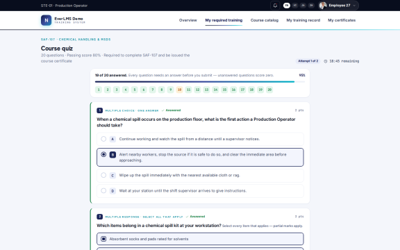Switch language to JA

303,6
